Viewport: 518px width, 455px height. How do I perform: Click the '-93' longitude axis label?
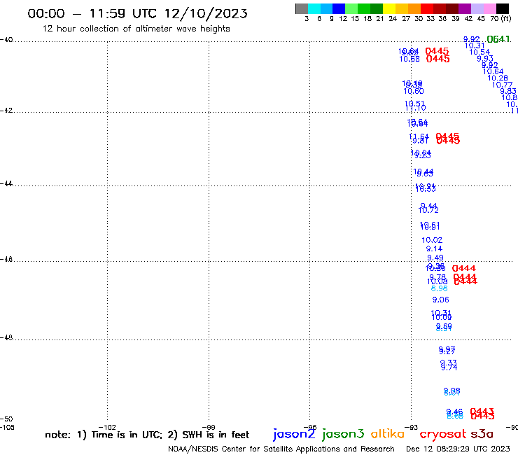412,428
